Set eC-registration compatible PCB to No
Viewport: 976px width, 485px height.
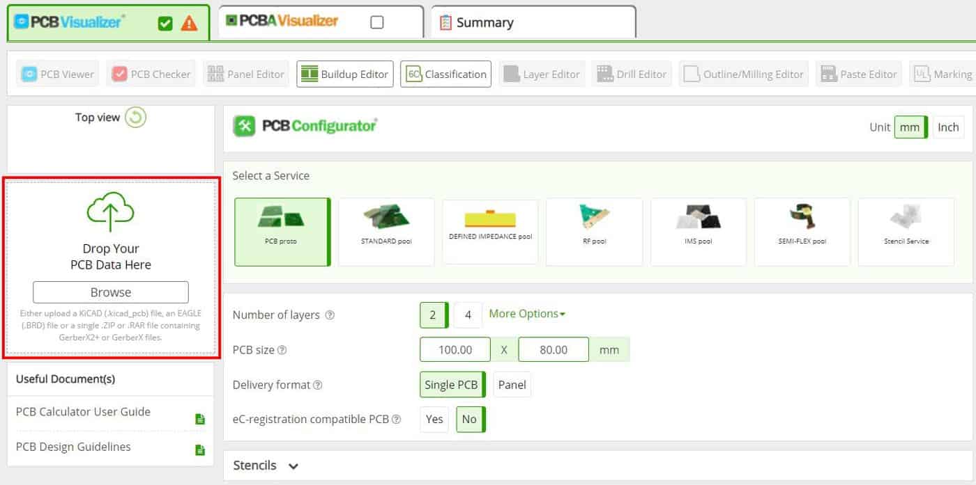click(x=471, y=420)
